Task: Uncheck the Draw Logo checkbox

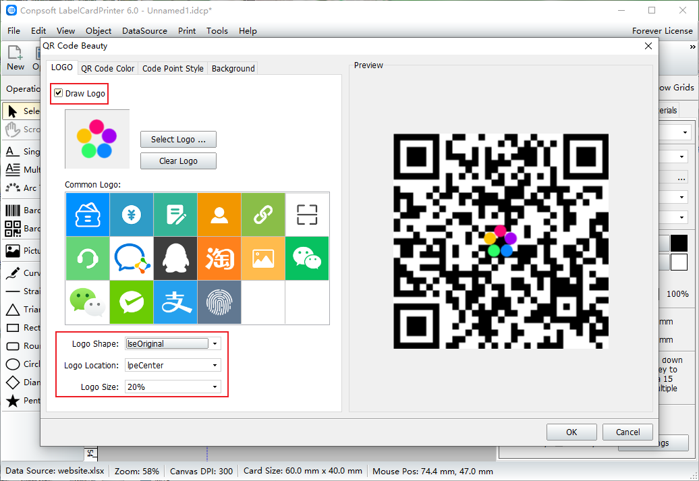Action: (x=59, y=92)
